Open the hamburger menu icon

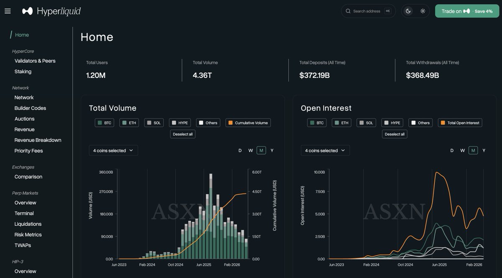(x=8, y=11)
